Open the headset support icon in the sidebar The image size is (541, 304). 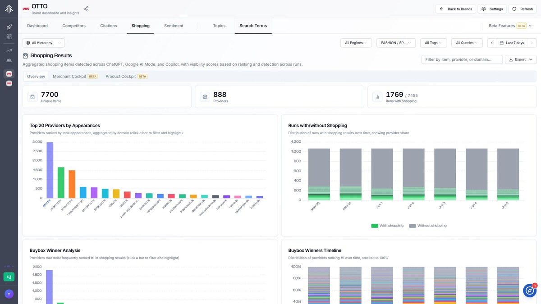point(9,277)
